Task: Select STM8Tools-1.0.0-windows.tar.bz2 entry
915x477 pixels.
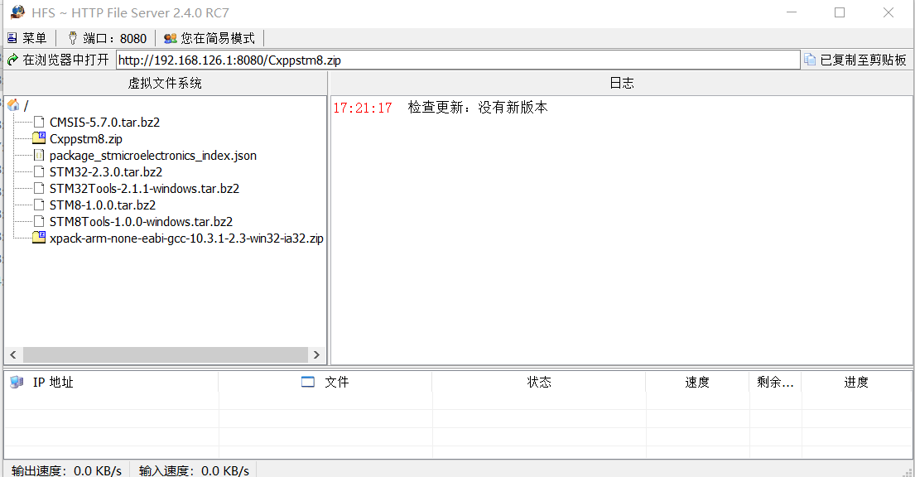Action: coord(141,222)
